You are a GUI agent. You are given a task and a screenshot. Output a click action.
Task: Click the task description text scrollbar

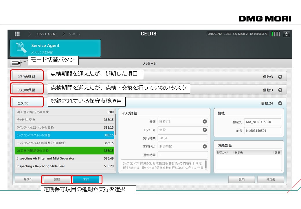pos(206,165)
